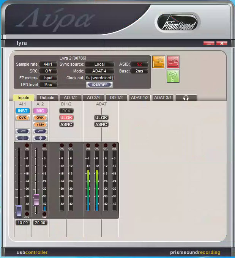
Task: Toggle the AI 1 high-pass filter icon
Action: click(23, 131)
